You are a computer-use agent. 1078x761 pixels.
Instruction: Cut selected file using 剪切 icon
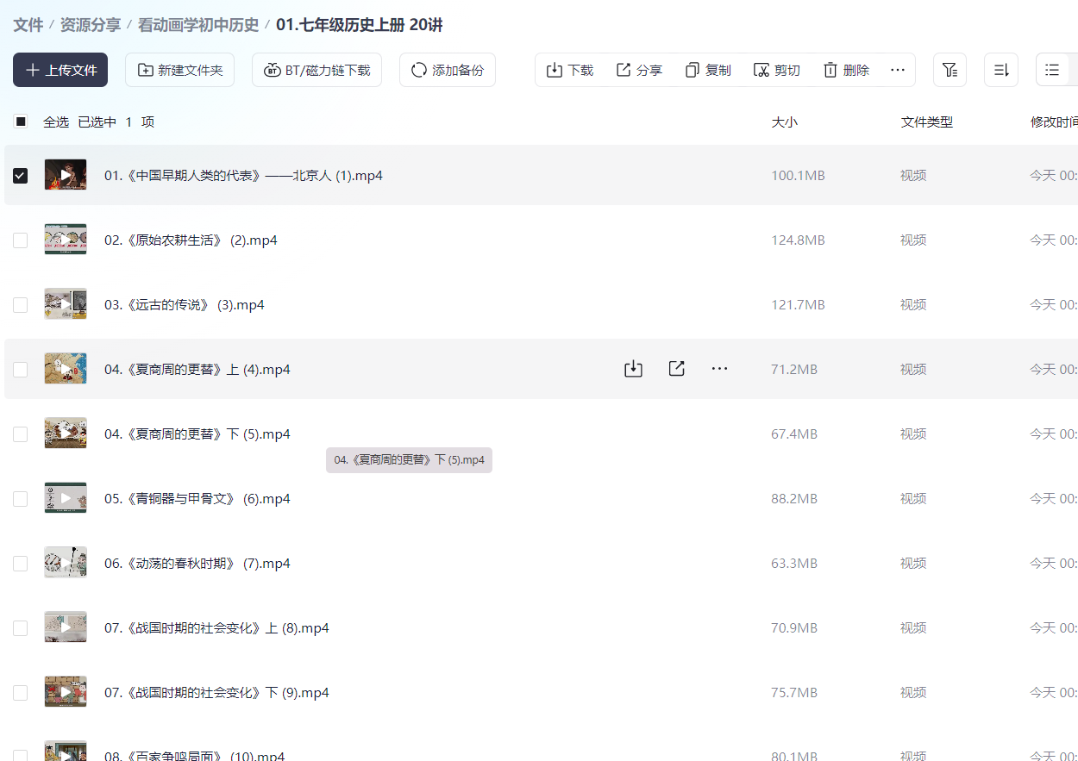click(x=775, y=70)
